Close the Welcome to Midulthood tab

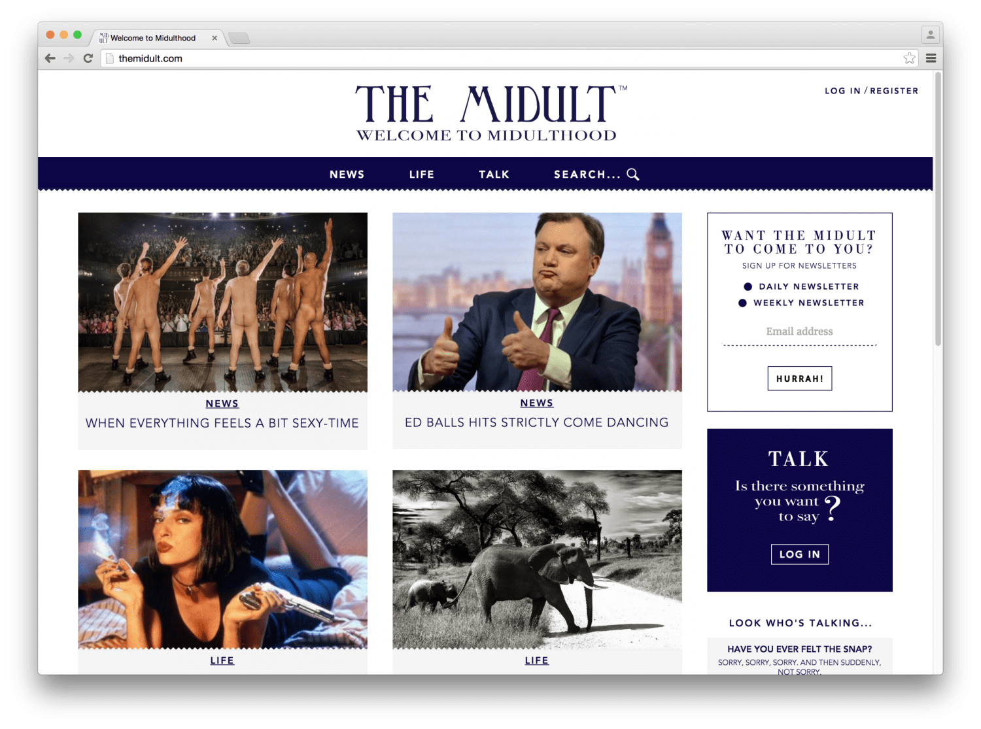[x=215, y=38]
